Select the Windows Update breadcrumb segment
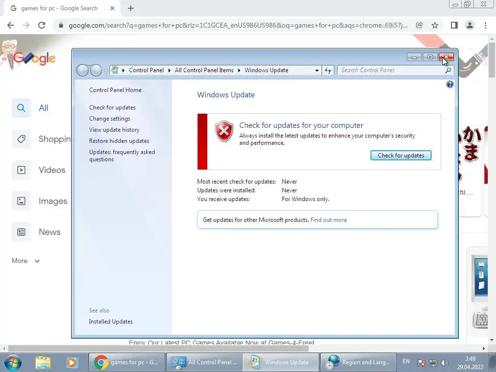 pyautogui.click(x=266, y=70)
